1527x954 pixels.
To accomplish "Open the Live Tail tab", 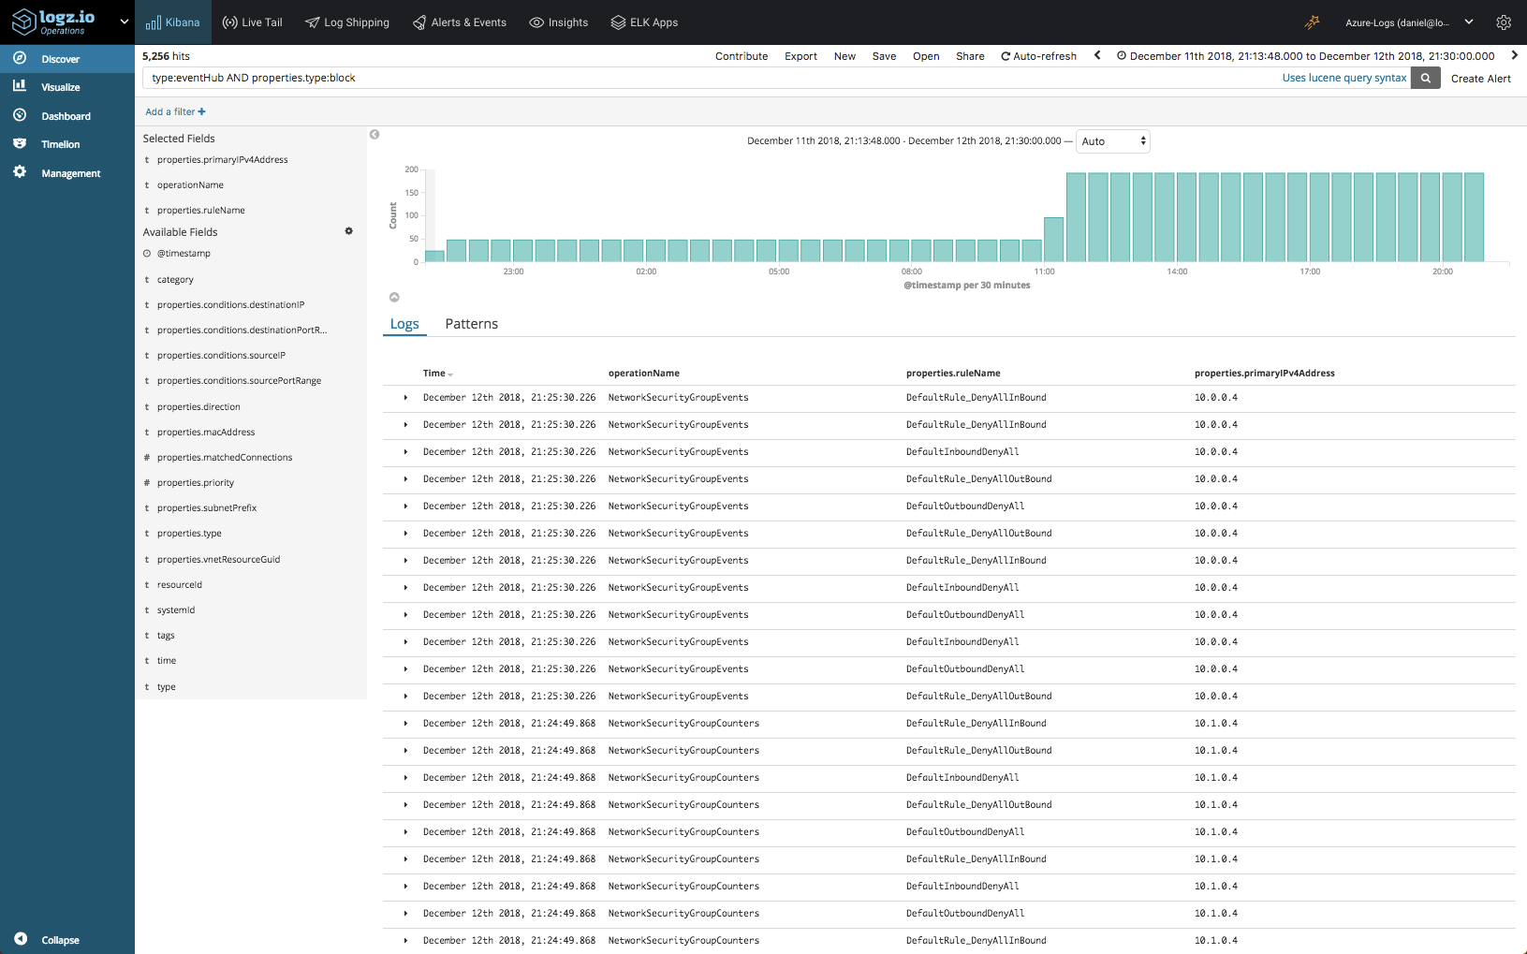I will pyautogui.click(x=252, y=22).
